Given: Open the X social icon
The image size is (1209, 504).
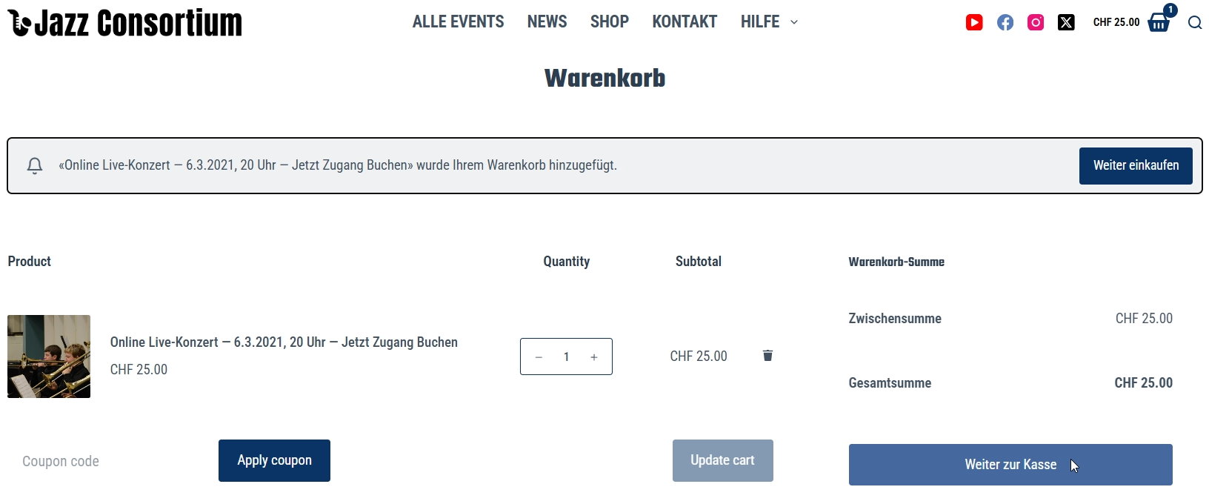Looking at the screenshot, I should (x=1066, y=22).
